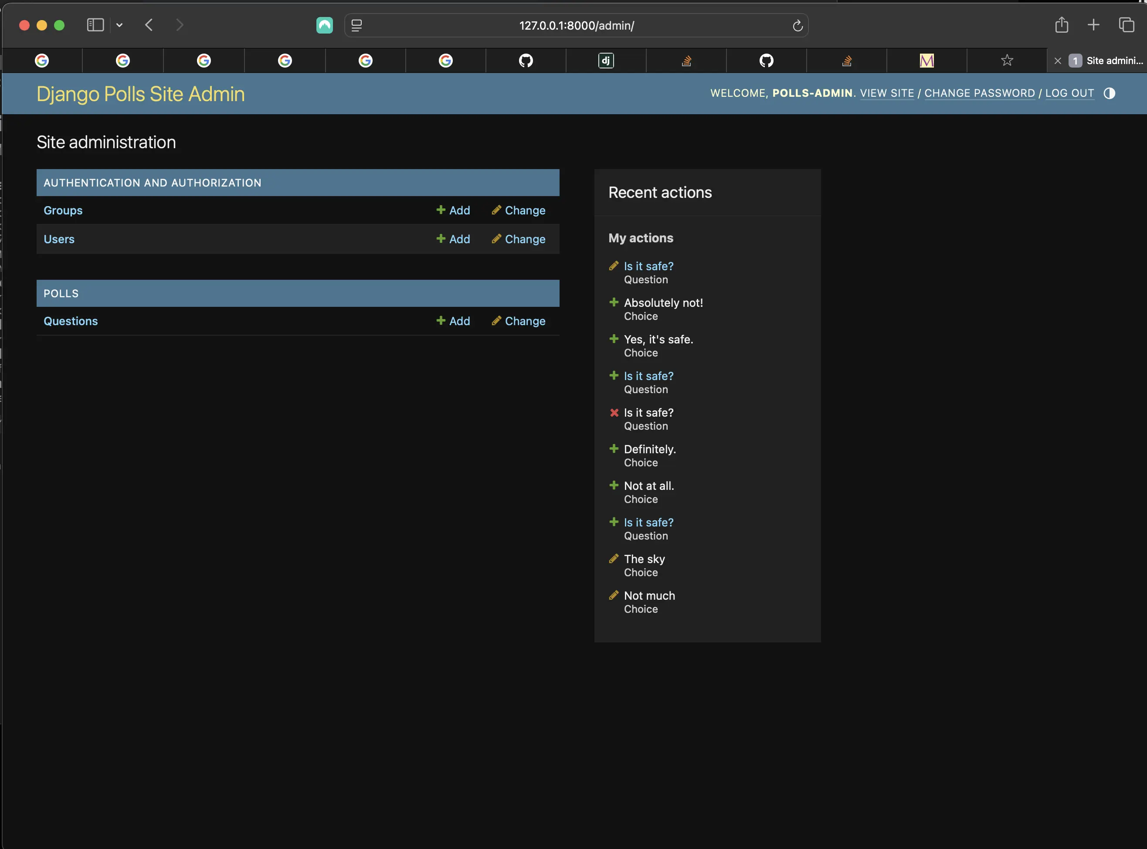Click the 'Site administration' heading
Screen dimensions: 1147x849
click(x=106, y=143)
